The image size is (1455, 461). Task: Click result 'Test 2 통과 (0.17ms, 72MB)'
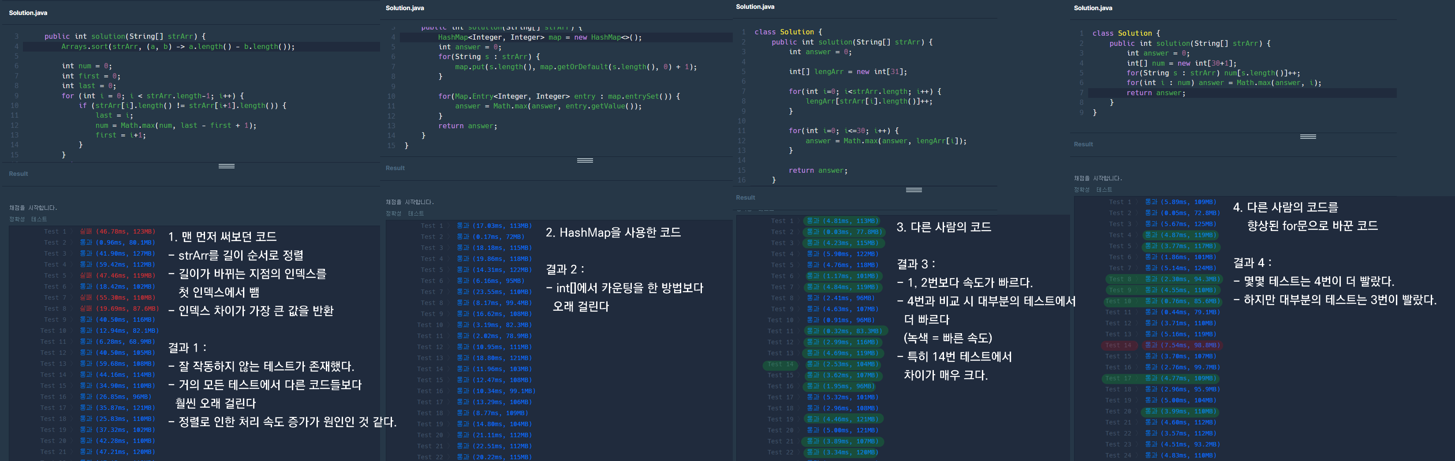[x=473, y=237]
